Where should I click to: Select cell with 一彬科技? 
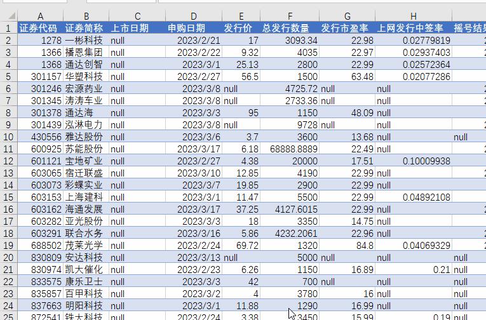pyautogui.click(x=86, y=40)
